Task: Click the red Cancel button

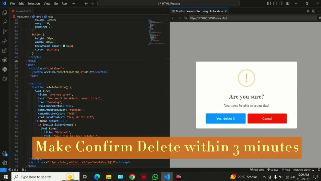Action: pos(267,118)
